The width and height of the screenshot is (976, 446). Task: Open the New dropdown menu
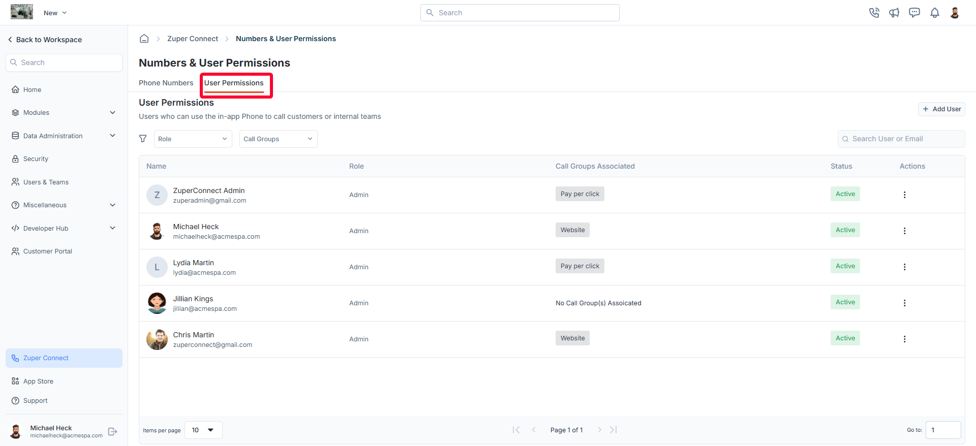55,13
